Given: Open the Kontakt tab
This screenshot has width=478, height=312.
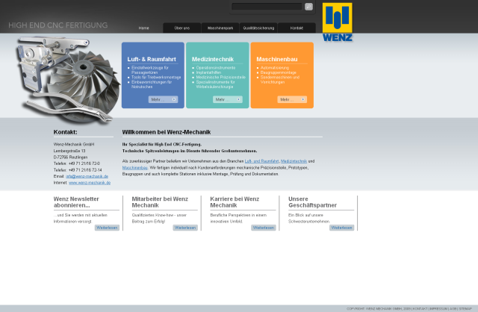Looking at the screenshot, I should (297, 28).
